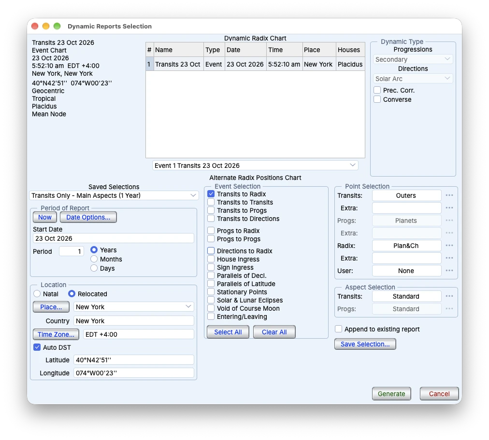This screenshot has height=440, width=489.
Task: Click the Country input field
Action: tap(133, 321)
